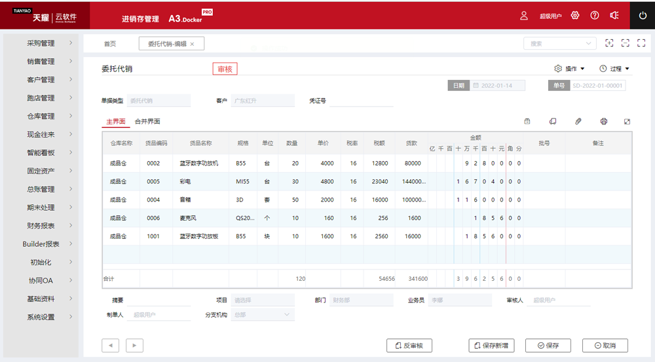Close the 委托代销-编辑 tab

tap(193, 44)
